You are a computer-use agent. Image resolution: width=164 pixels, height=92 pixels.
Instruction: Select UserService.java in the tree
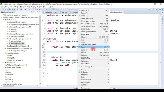pos(16,41)
